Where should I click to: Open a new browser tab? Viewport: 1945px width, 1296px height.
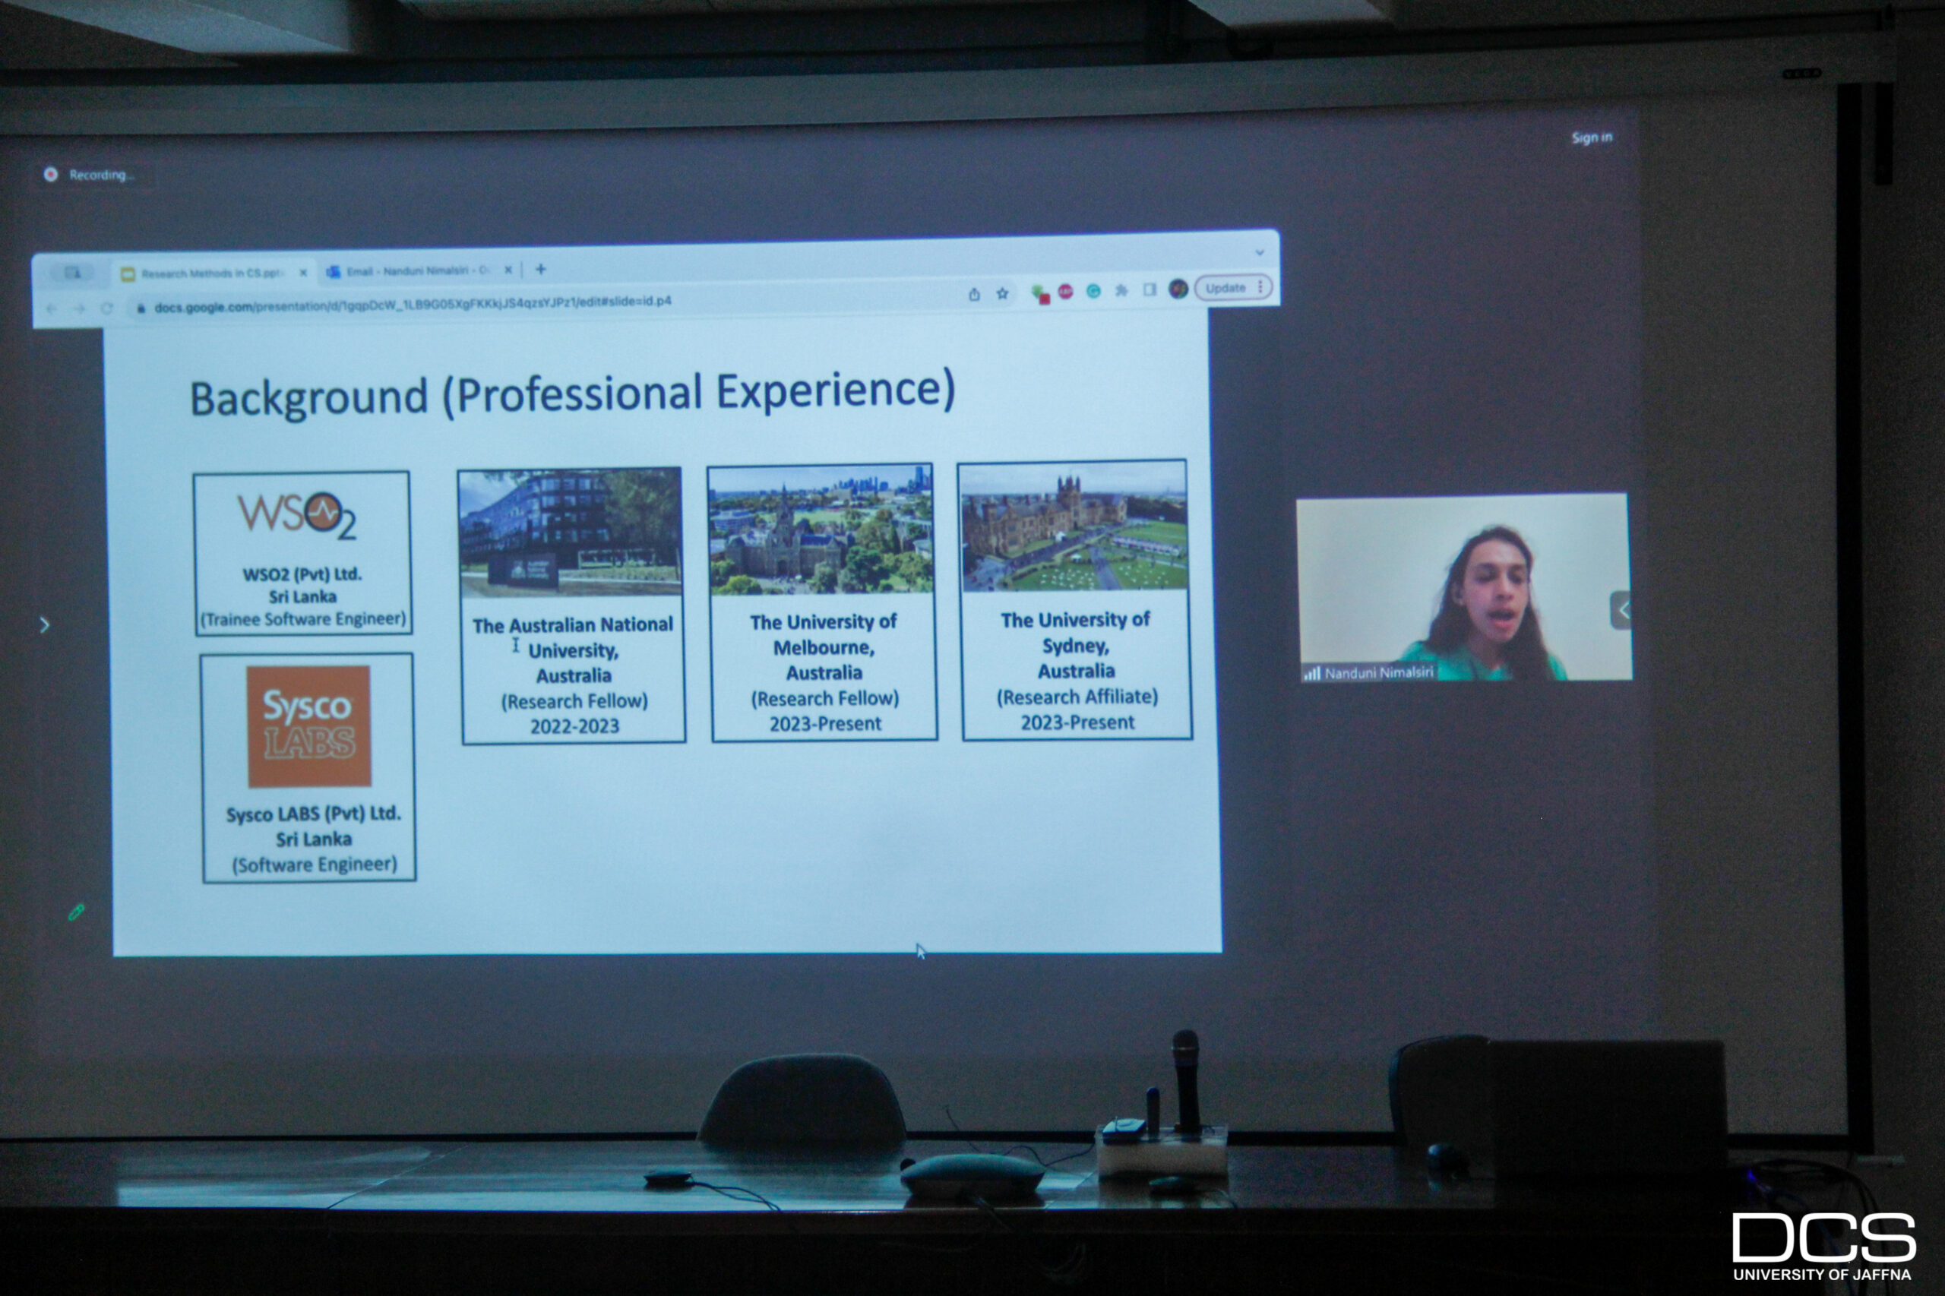541,269
